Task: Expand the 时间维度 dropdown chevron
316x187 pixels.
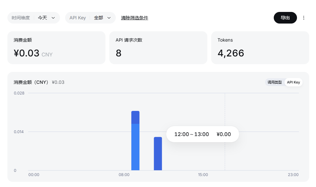Action: pyautogui.click(x=53, y=18)
